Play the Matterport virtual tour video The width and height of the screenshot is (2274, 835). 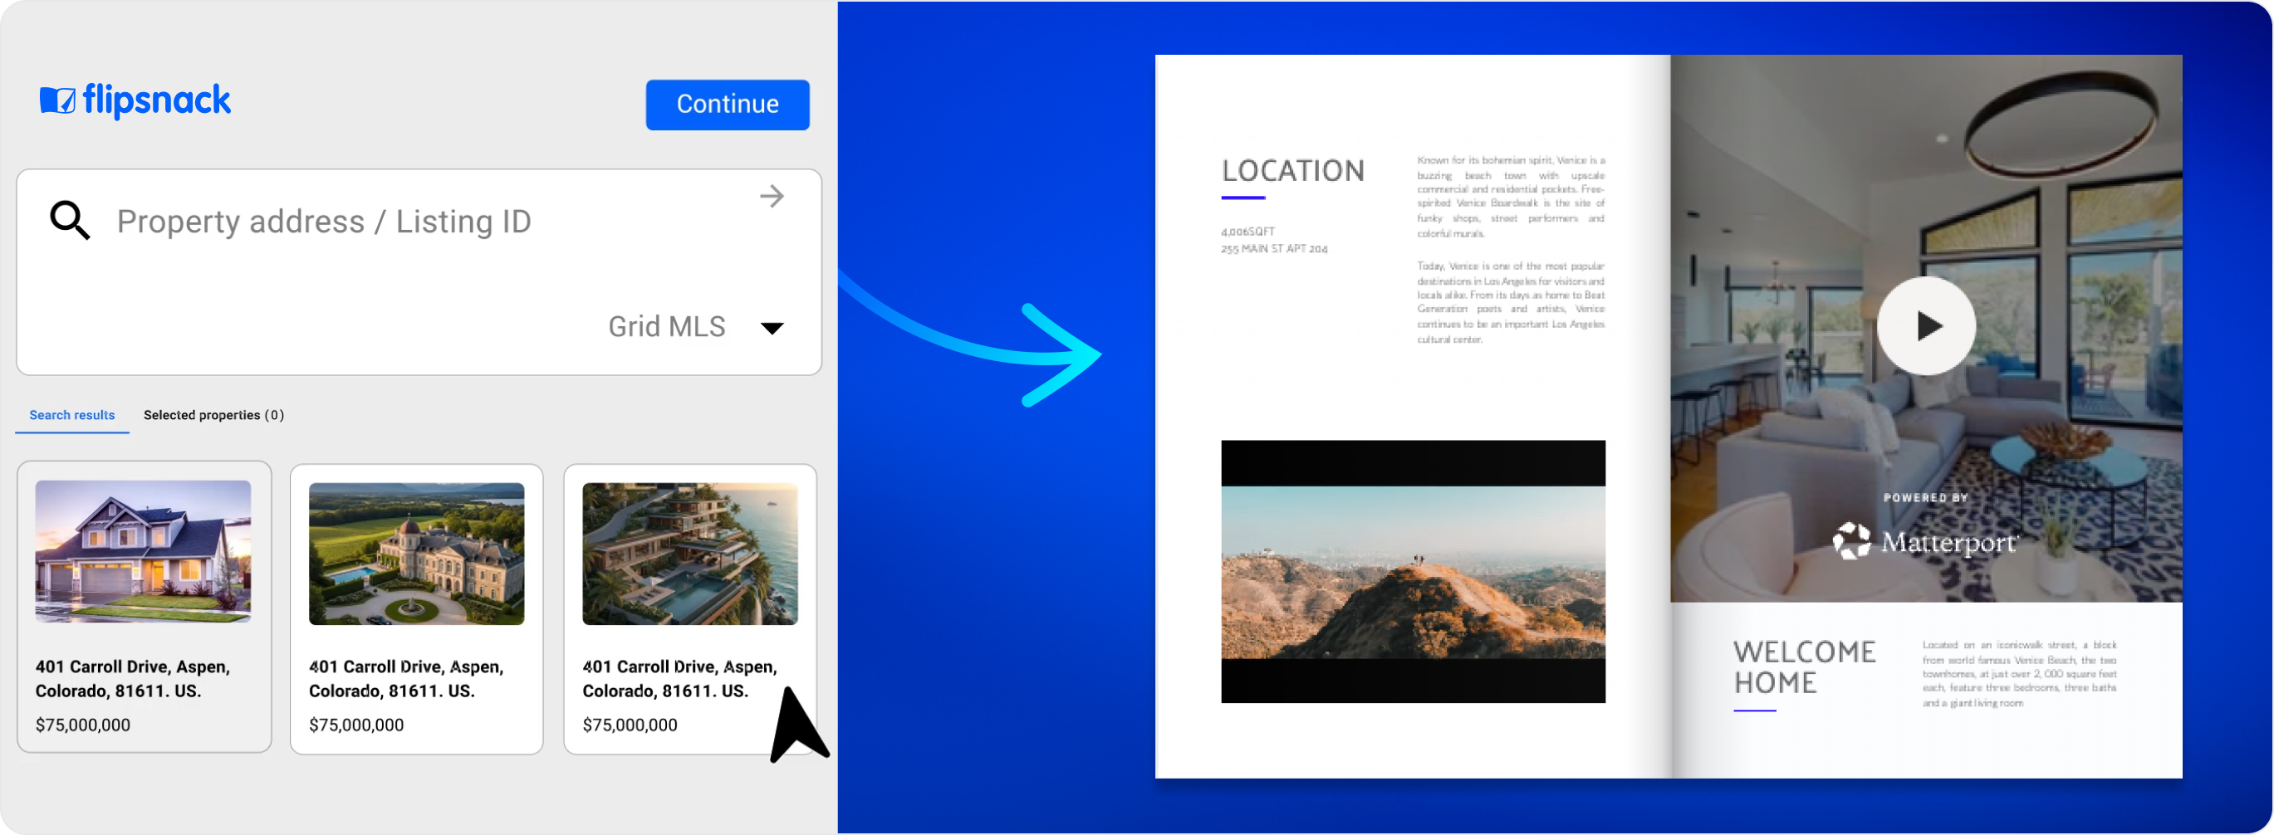[1925, 326]
